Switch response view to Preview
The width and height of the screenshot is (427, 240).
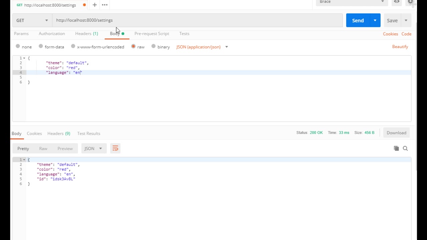(x=65, y=148)
